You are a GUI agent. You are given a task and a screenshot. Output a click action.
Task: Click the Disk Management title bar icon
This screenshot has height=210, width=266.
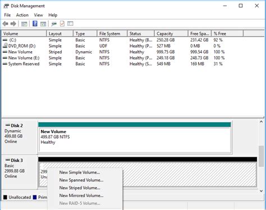pyautogui.click(x=6, y=6)
